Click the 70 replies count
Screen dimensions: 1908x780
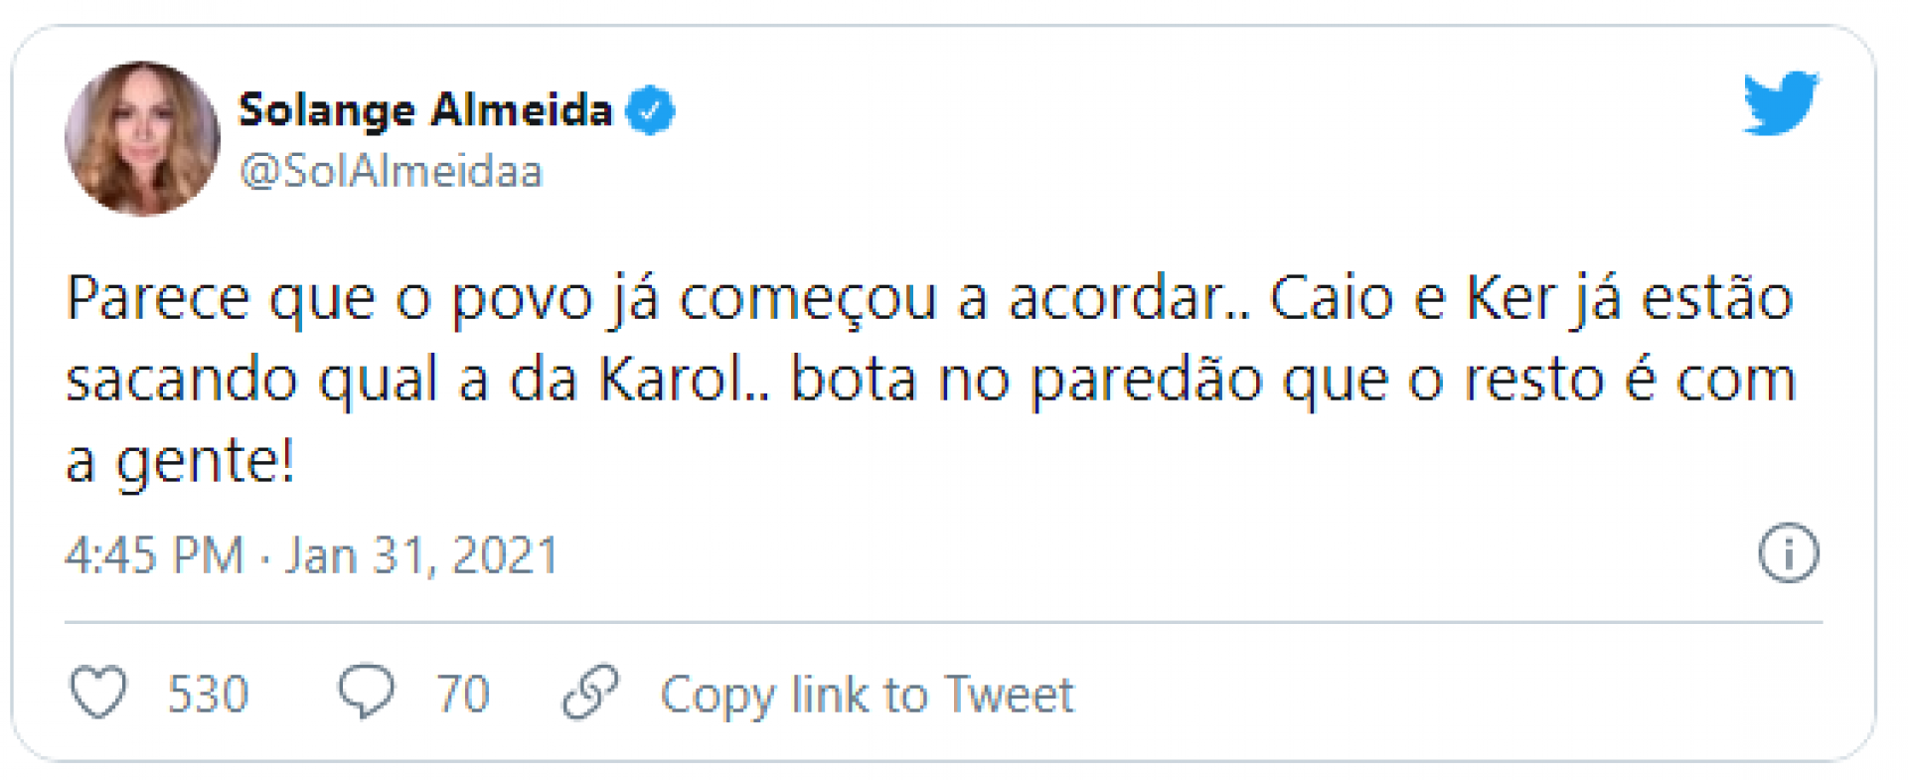[462, 694]
